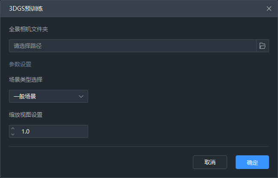The width and height of the screenshot is (278, 178).
Task: Click the 一般场景 selected option text
Action: [25, 96]
